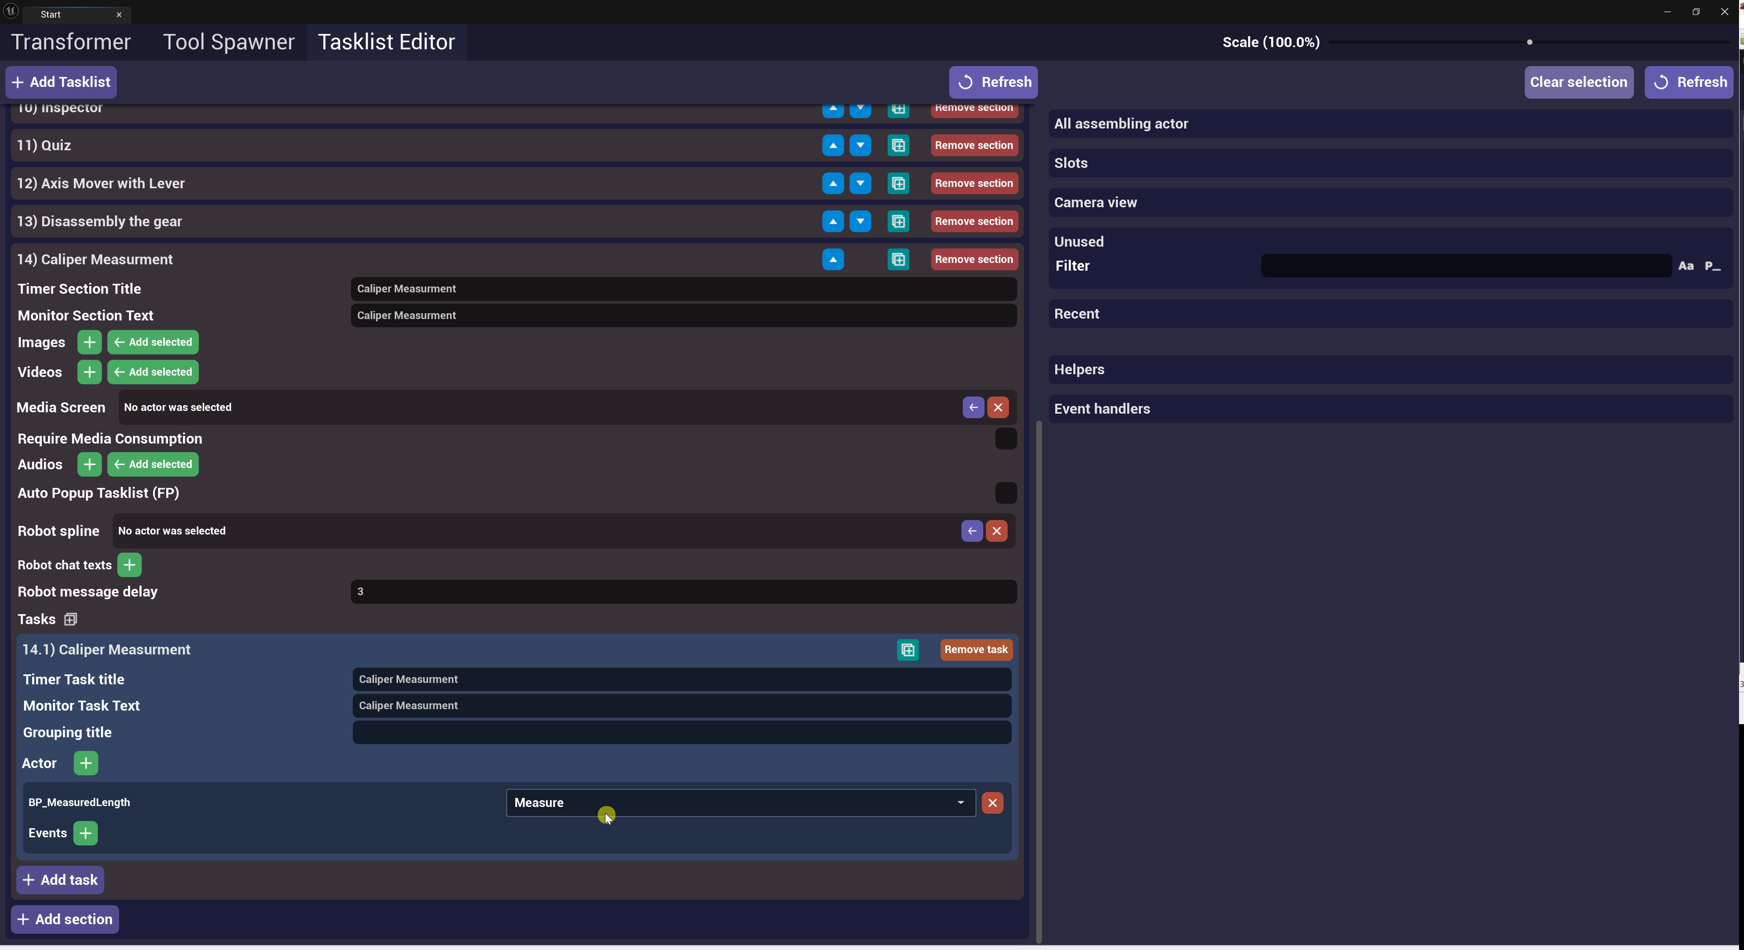Viewport: 1744px width, 950px height.
Task: Expand the Slots category
Action: point(1071,163)
